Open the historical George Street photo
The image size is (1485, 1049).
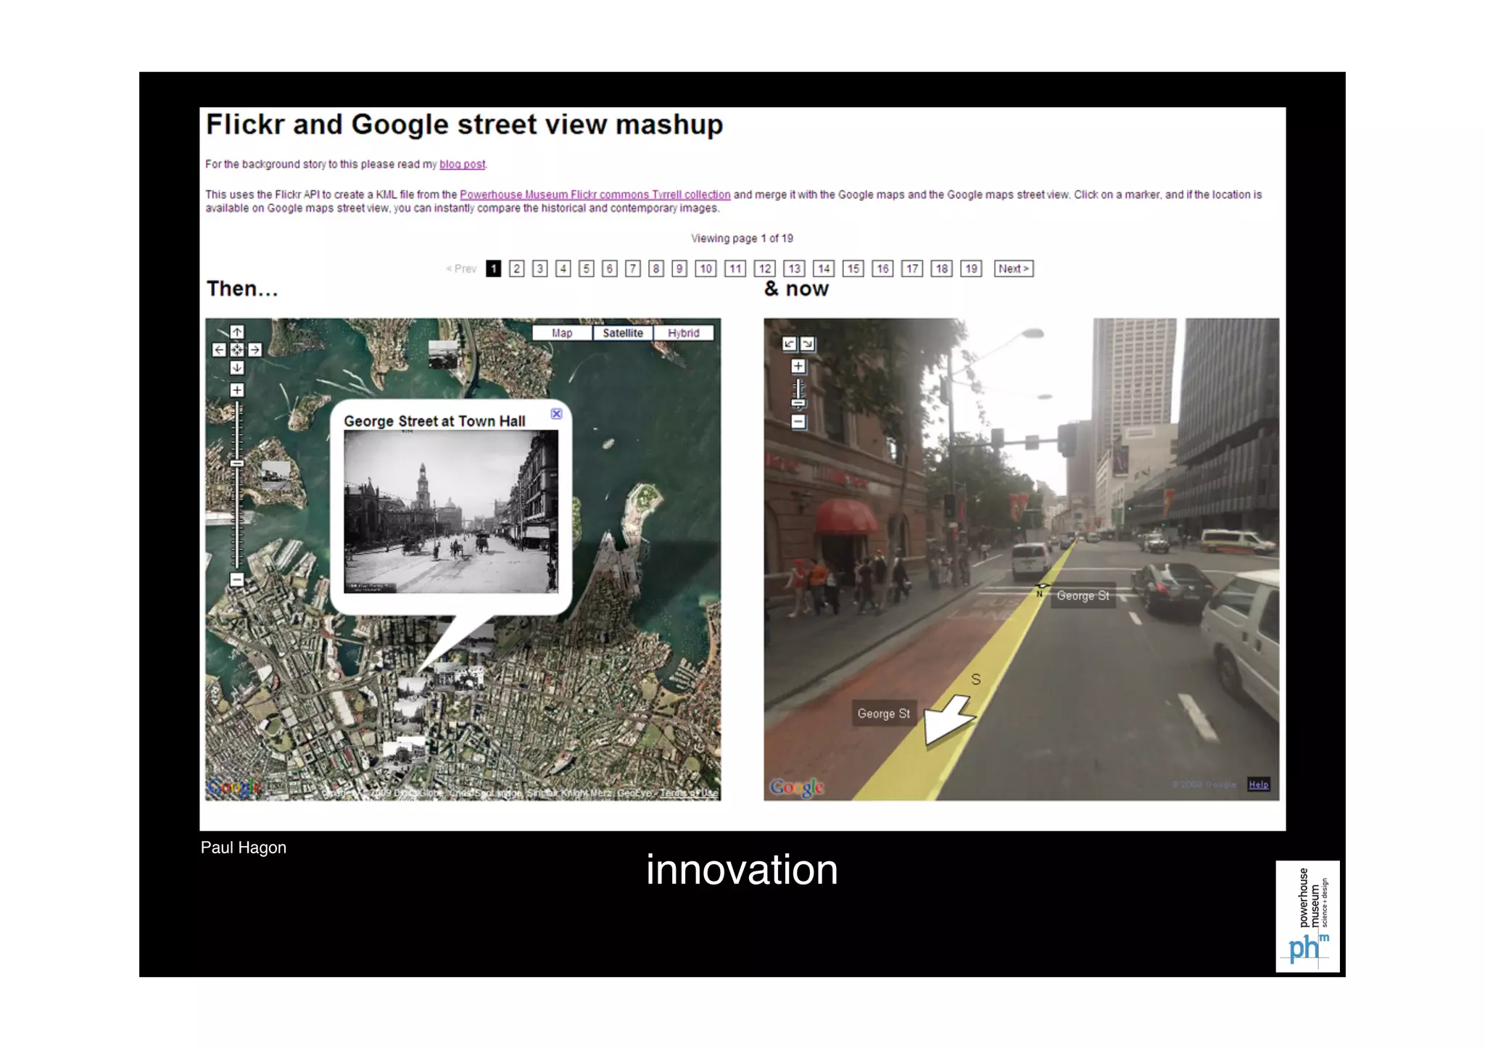(x=451, y=512)
